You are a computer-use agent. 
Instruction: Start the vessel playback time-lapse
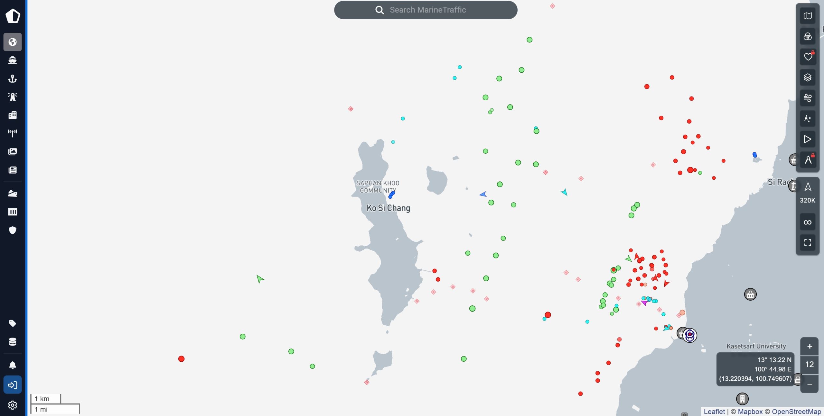[x=807, y=139]
